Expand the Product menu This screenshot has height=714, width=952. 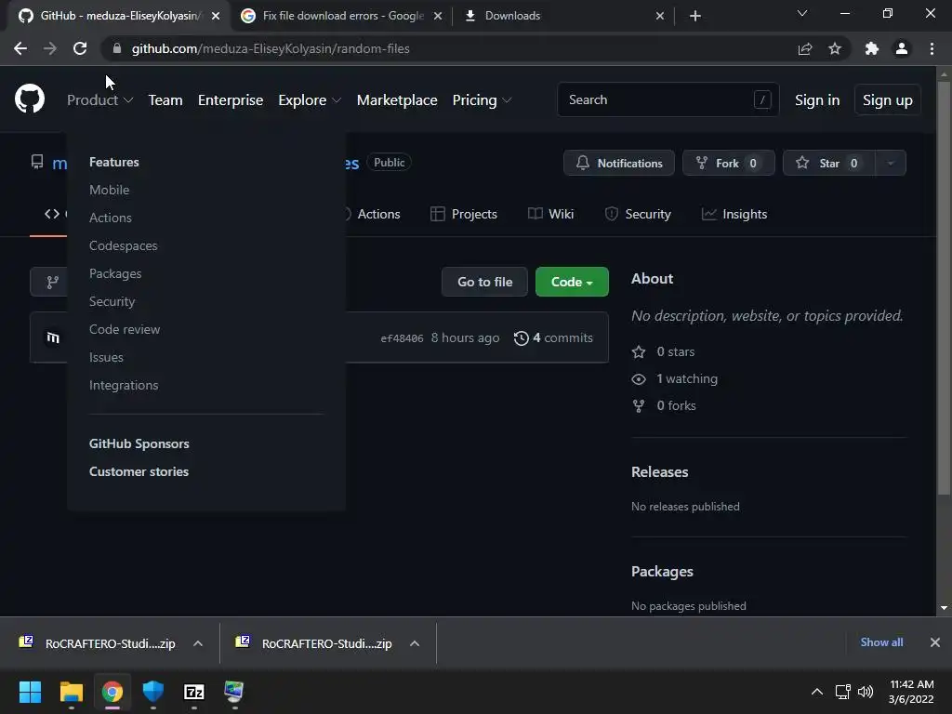pos(99,100)
